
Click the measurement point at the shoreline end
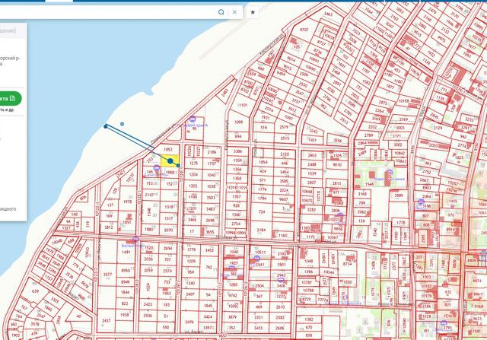click(x=106, y=126)
